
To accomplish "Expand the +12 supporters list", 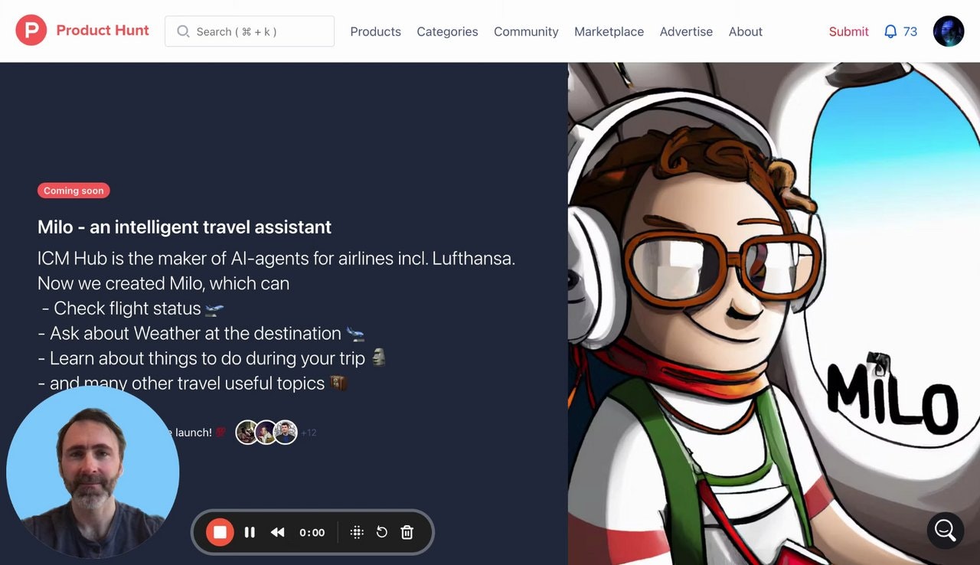I will point(307,432).
